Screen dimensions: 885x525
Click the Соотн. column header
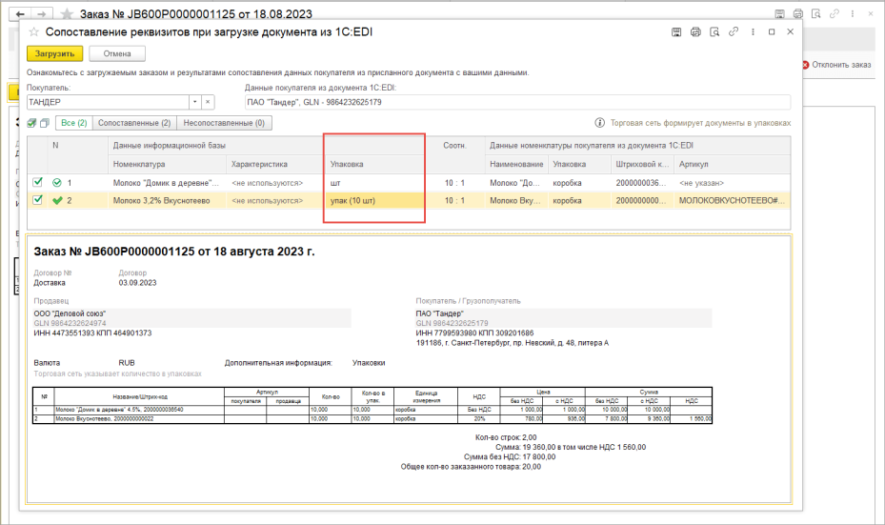click(x=455, y=146)
